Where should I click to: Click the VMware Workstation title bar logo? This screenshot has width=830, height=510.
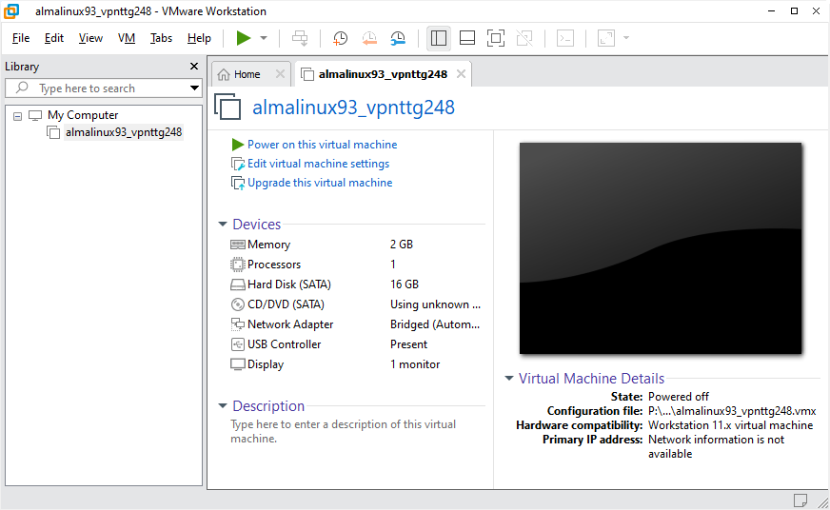[11, 11]
